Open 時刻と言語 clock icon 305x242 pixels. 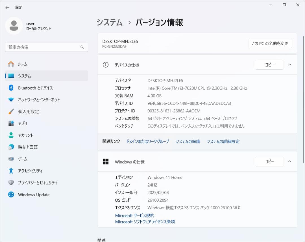[11, 147]
